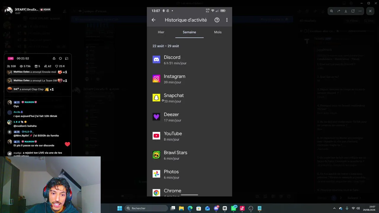Open more options in image preview toolbar
Image resolution: width=379 pixels, height=213 pixels.
coord(360,11)
